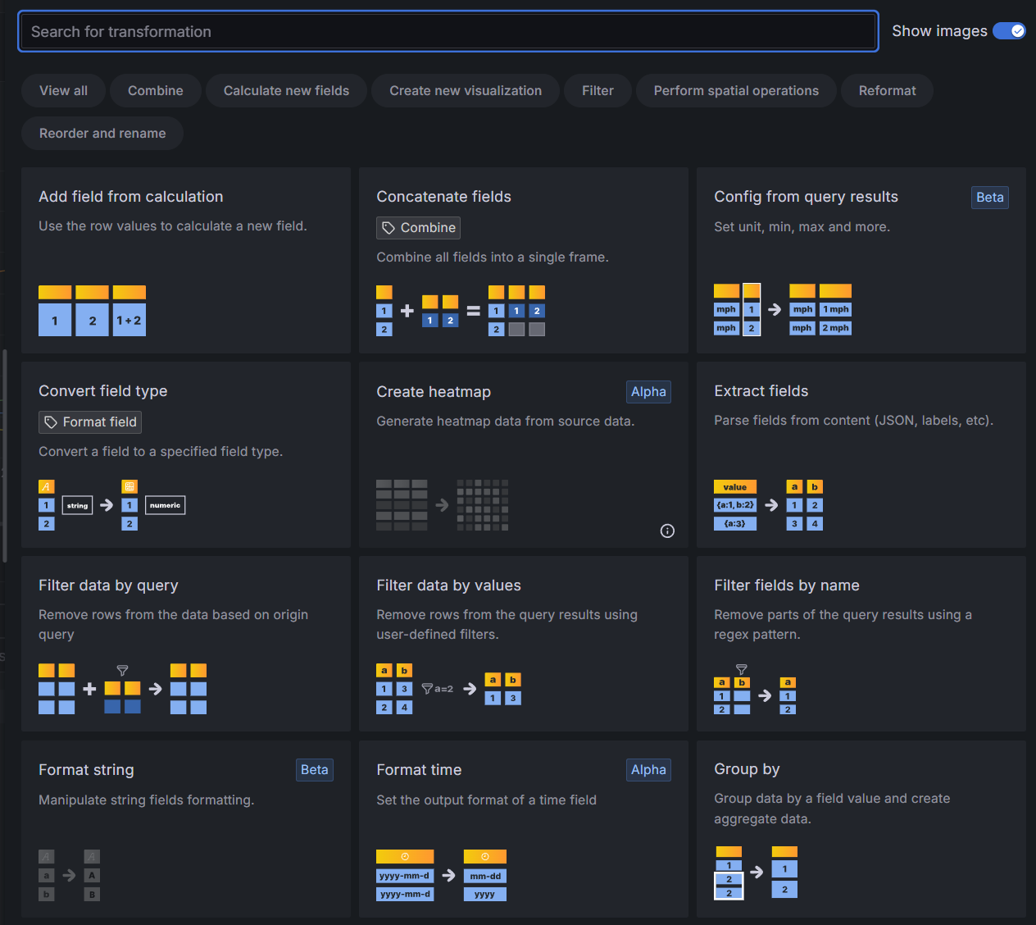Click the Combine tag in Concatenate fields
This screenshot has height=925, width=1036.
point(419,228)
